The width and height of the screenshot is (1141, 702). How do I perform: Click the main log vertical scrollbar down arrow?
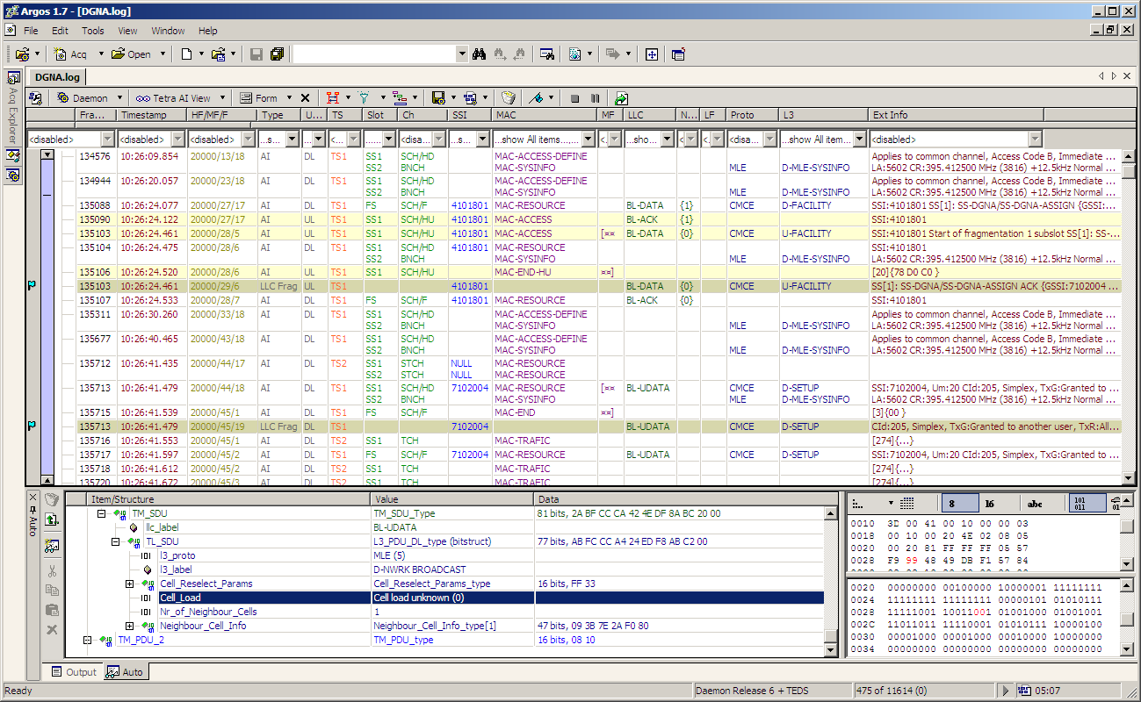coord(1128,479)
